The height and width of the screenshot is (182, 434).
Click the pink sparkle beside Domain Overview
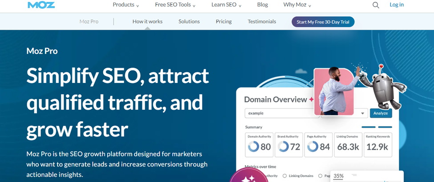(x=312, y=99)
